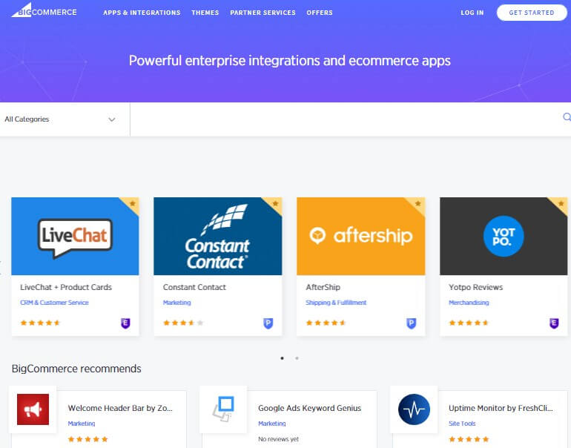
Task: Click the BigCommerce logo
Action: click(x=44, y=10)
